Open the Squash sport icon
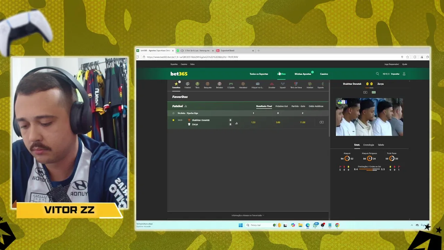The image size is (444, 250). [283, 84]
